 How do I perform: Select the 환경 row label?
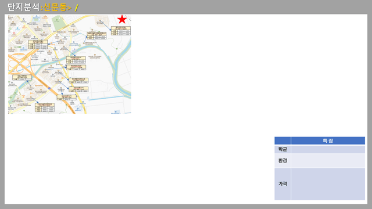[x=282, y=161]
